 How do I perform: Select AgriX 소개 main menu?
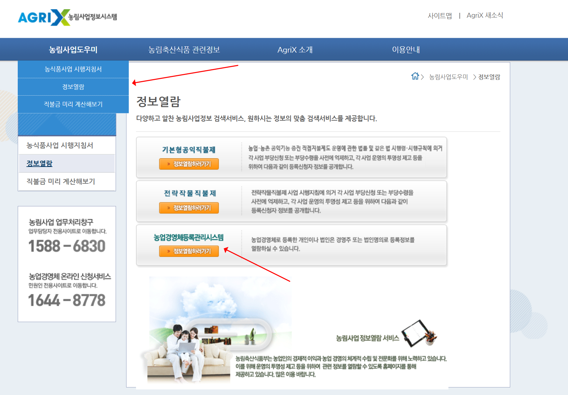point(295,50)
